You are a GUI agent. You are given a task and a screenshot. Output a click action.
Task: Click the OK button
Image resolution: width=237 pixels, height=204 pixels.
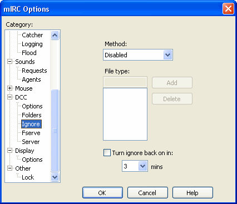(x=102, y=193)
